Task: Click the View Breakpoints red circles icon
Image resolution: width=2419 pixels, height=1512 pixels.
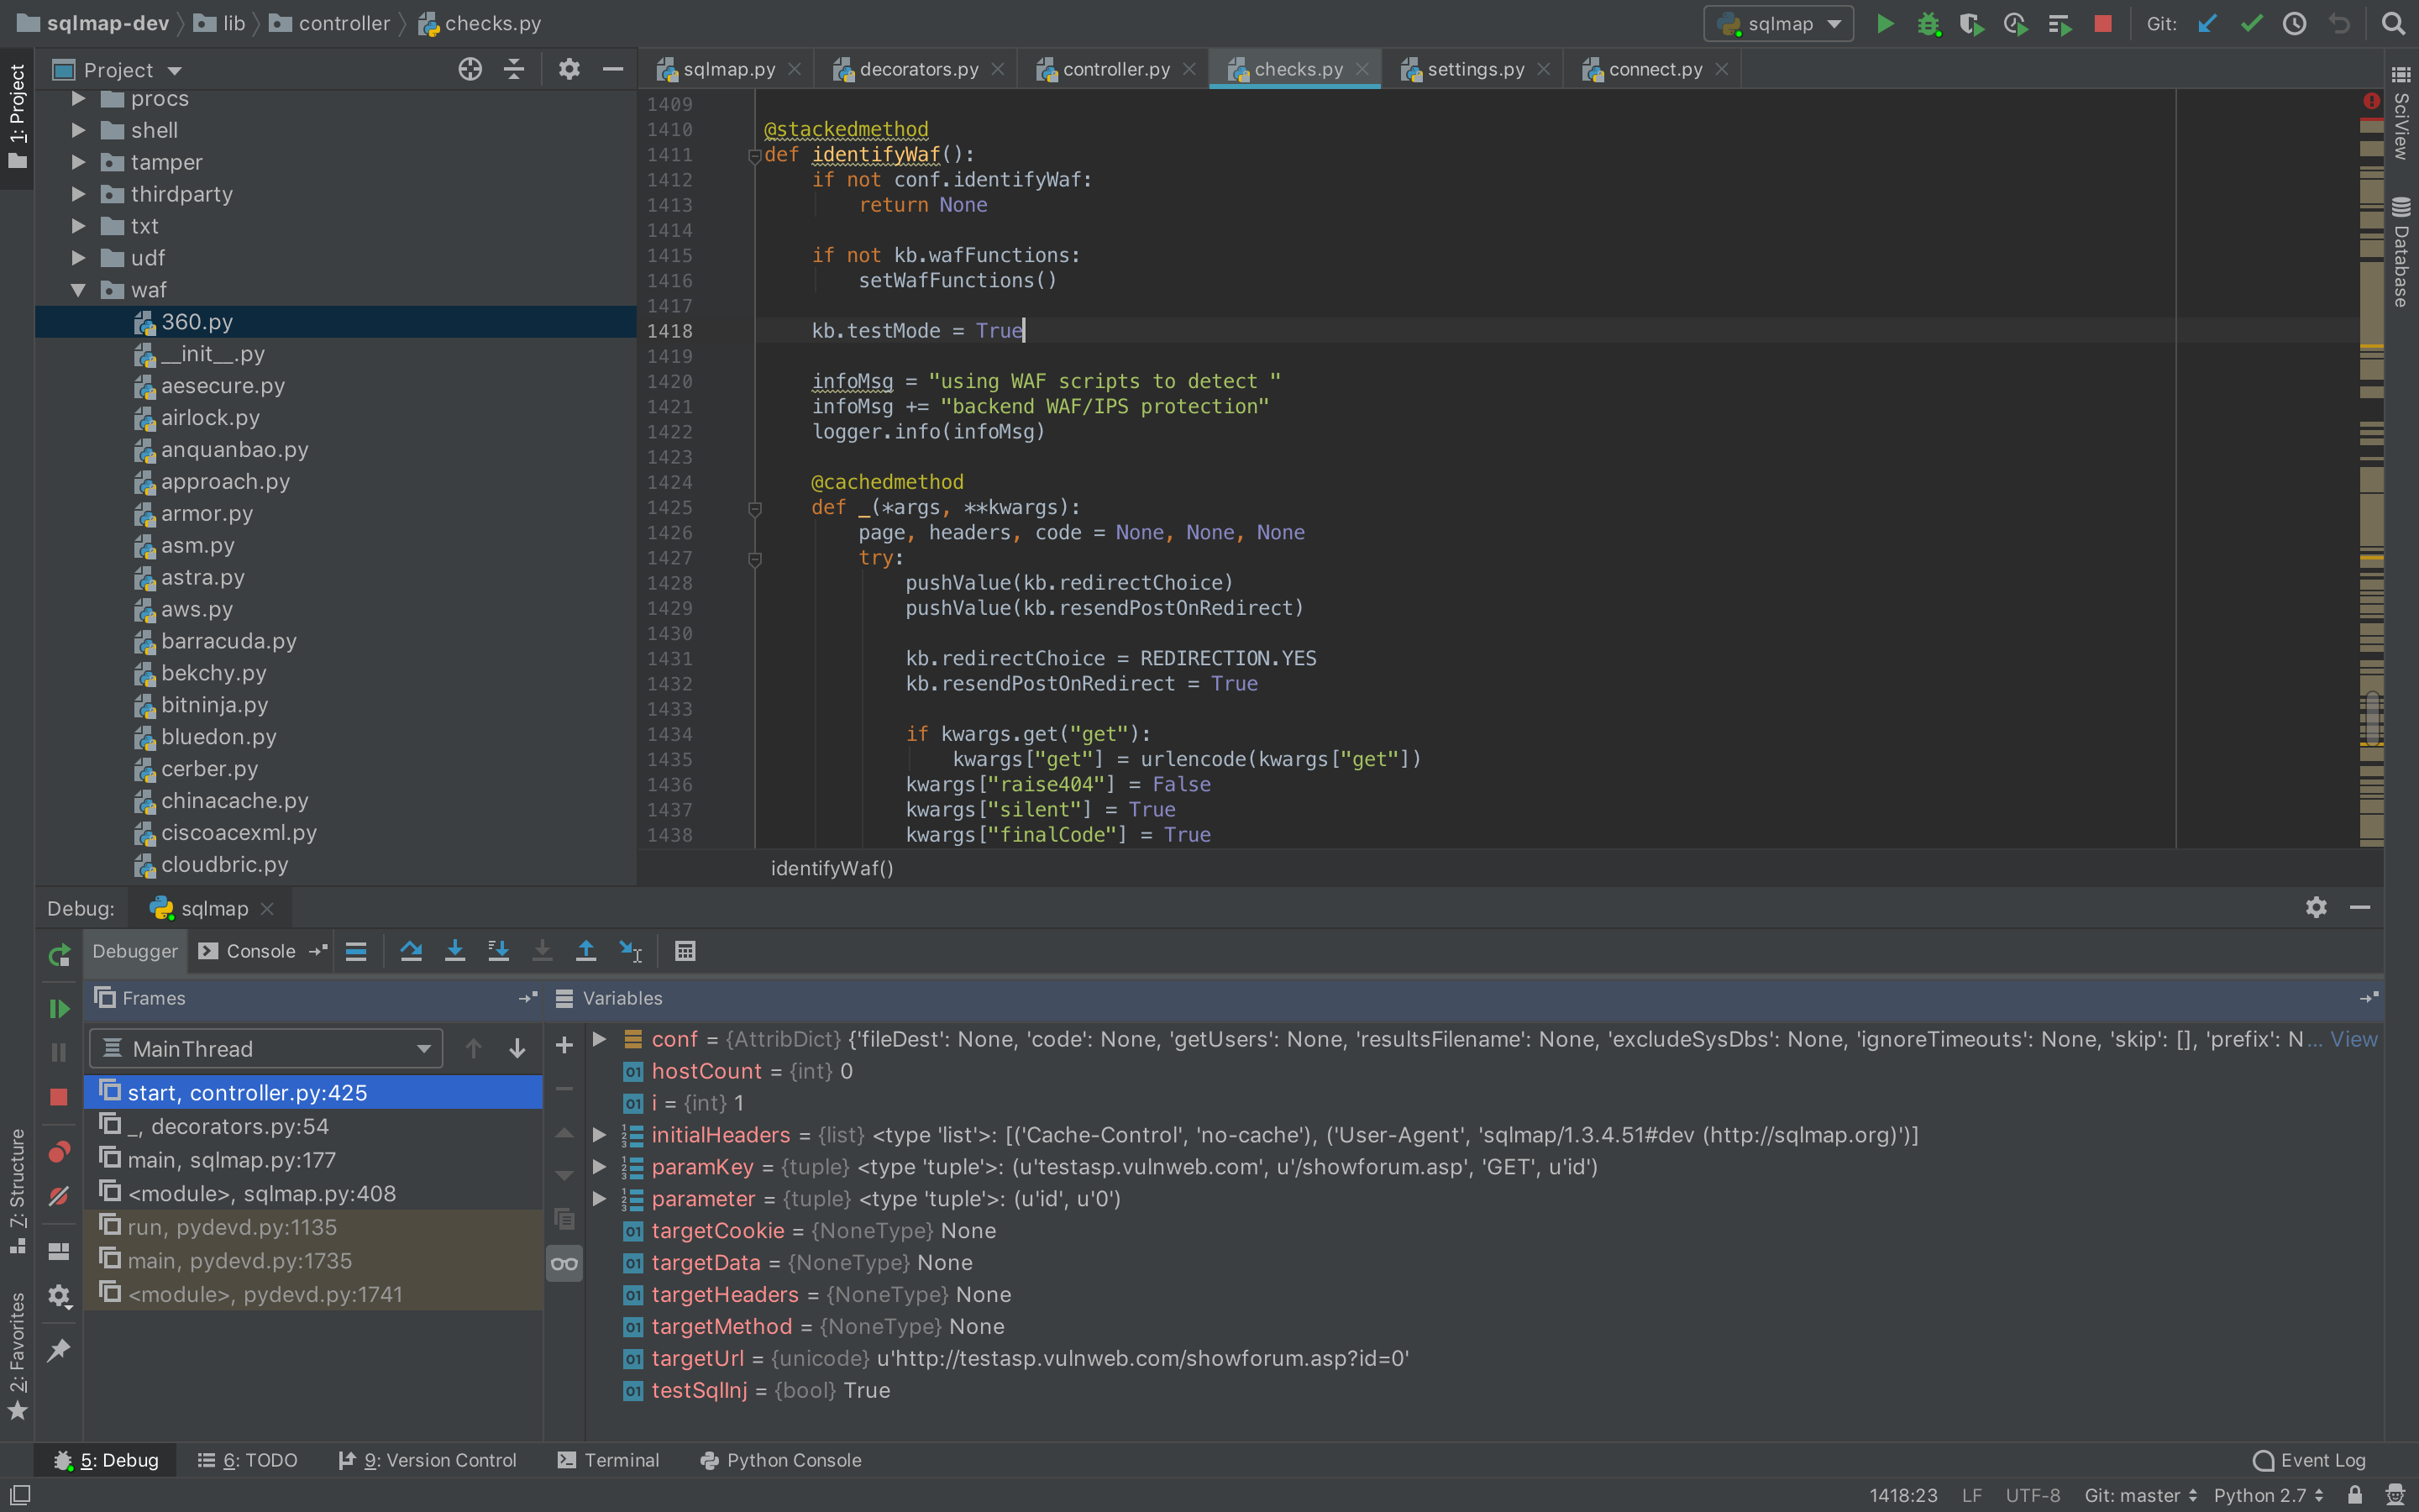Action: tap(59, 1152)
